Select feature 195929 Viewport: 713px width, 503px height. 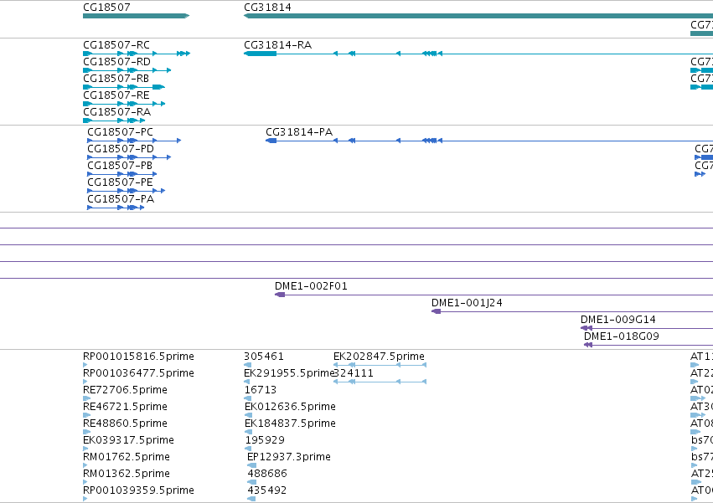265,441
